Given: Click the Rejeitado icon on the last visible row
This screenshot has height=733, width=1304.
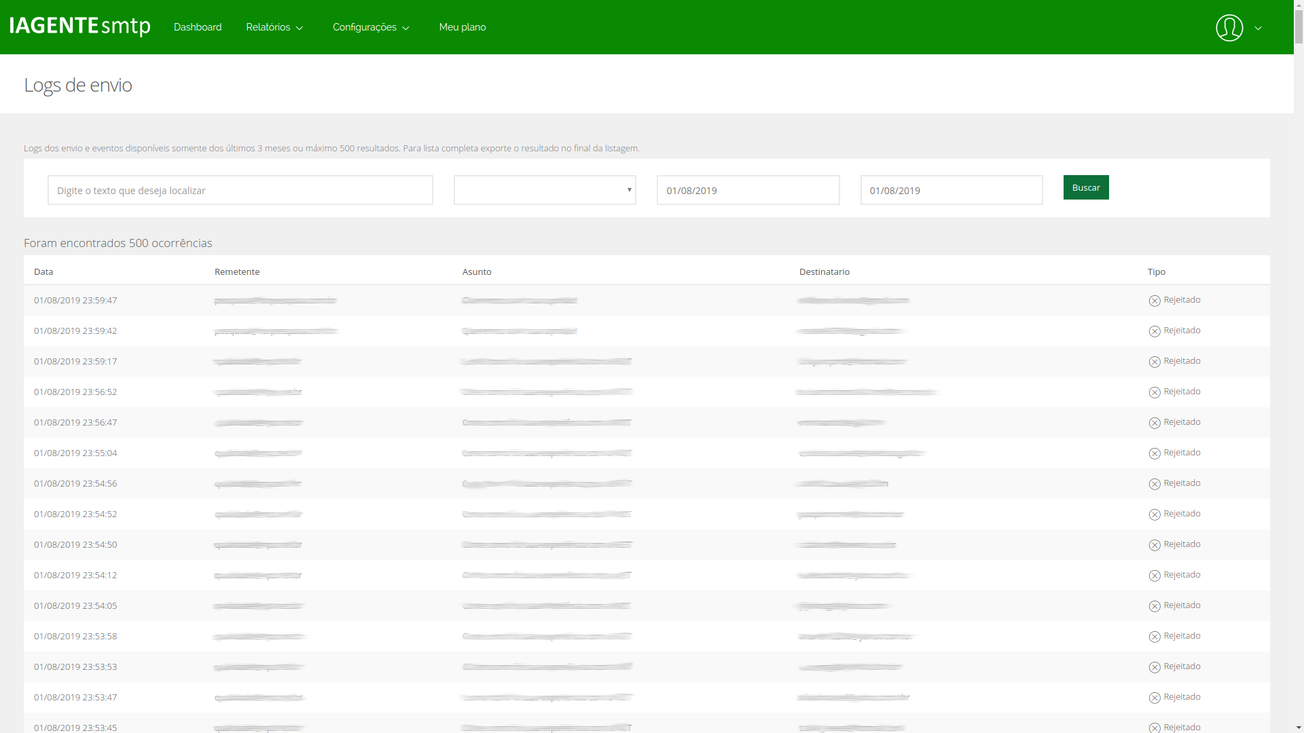Looking at the screenshot, I should tap(1155, 726).
